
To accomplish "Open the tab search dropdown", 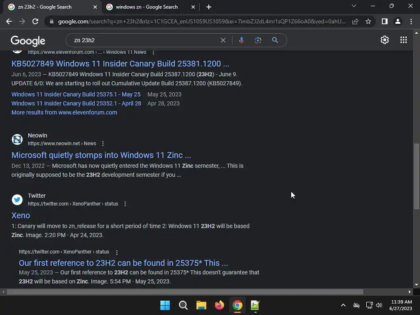I will coord(354,6).
